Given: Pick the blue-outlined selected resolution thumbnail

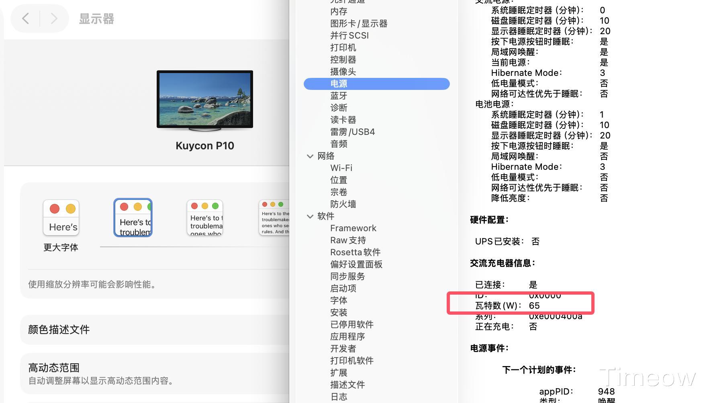Looking at the screenshot, I should [x=133, y=218].
